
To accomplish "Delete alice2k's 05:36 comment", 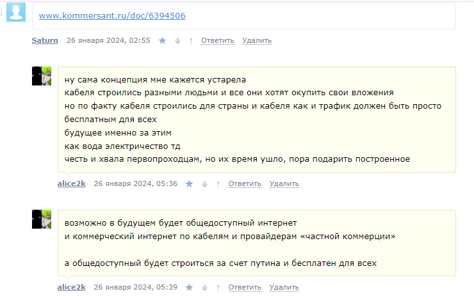I will tap(284, 183).
